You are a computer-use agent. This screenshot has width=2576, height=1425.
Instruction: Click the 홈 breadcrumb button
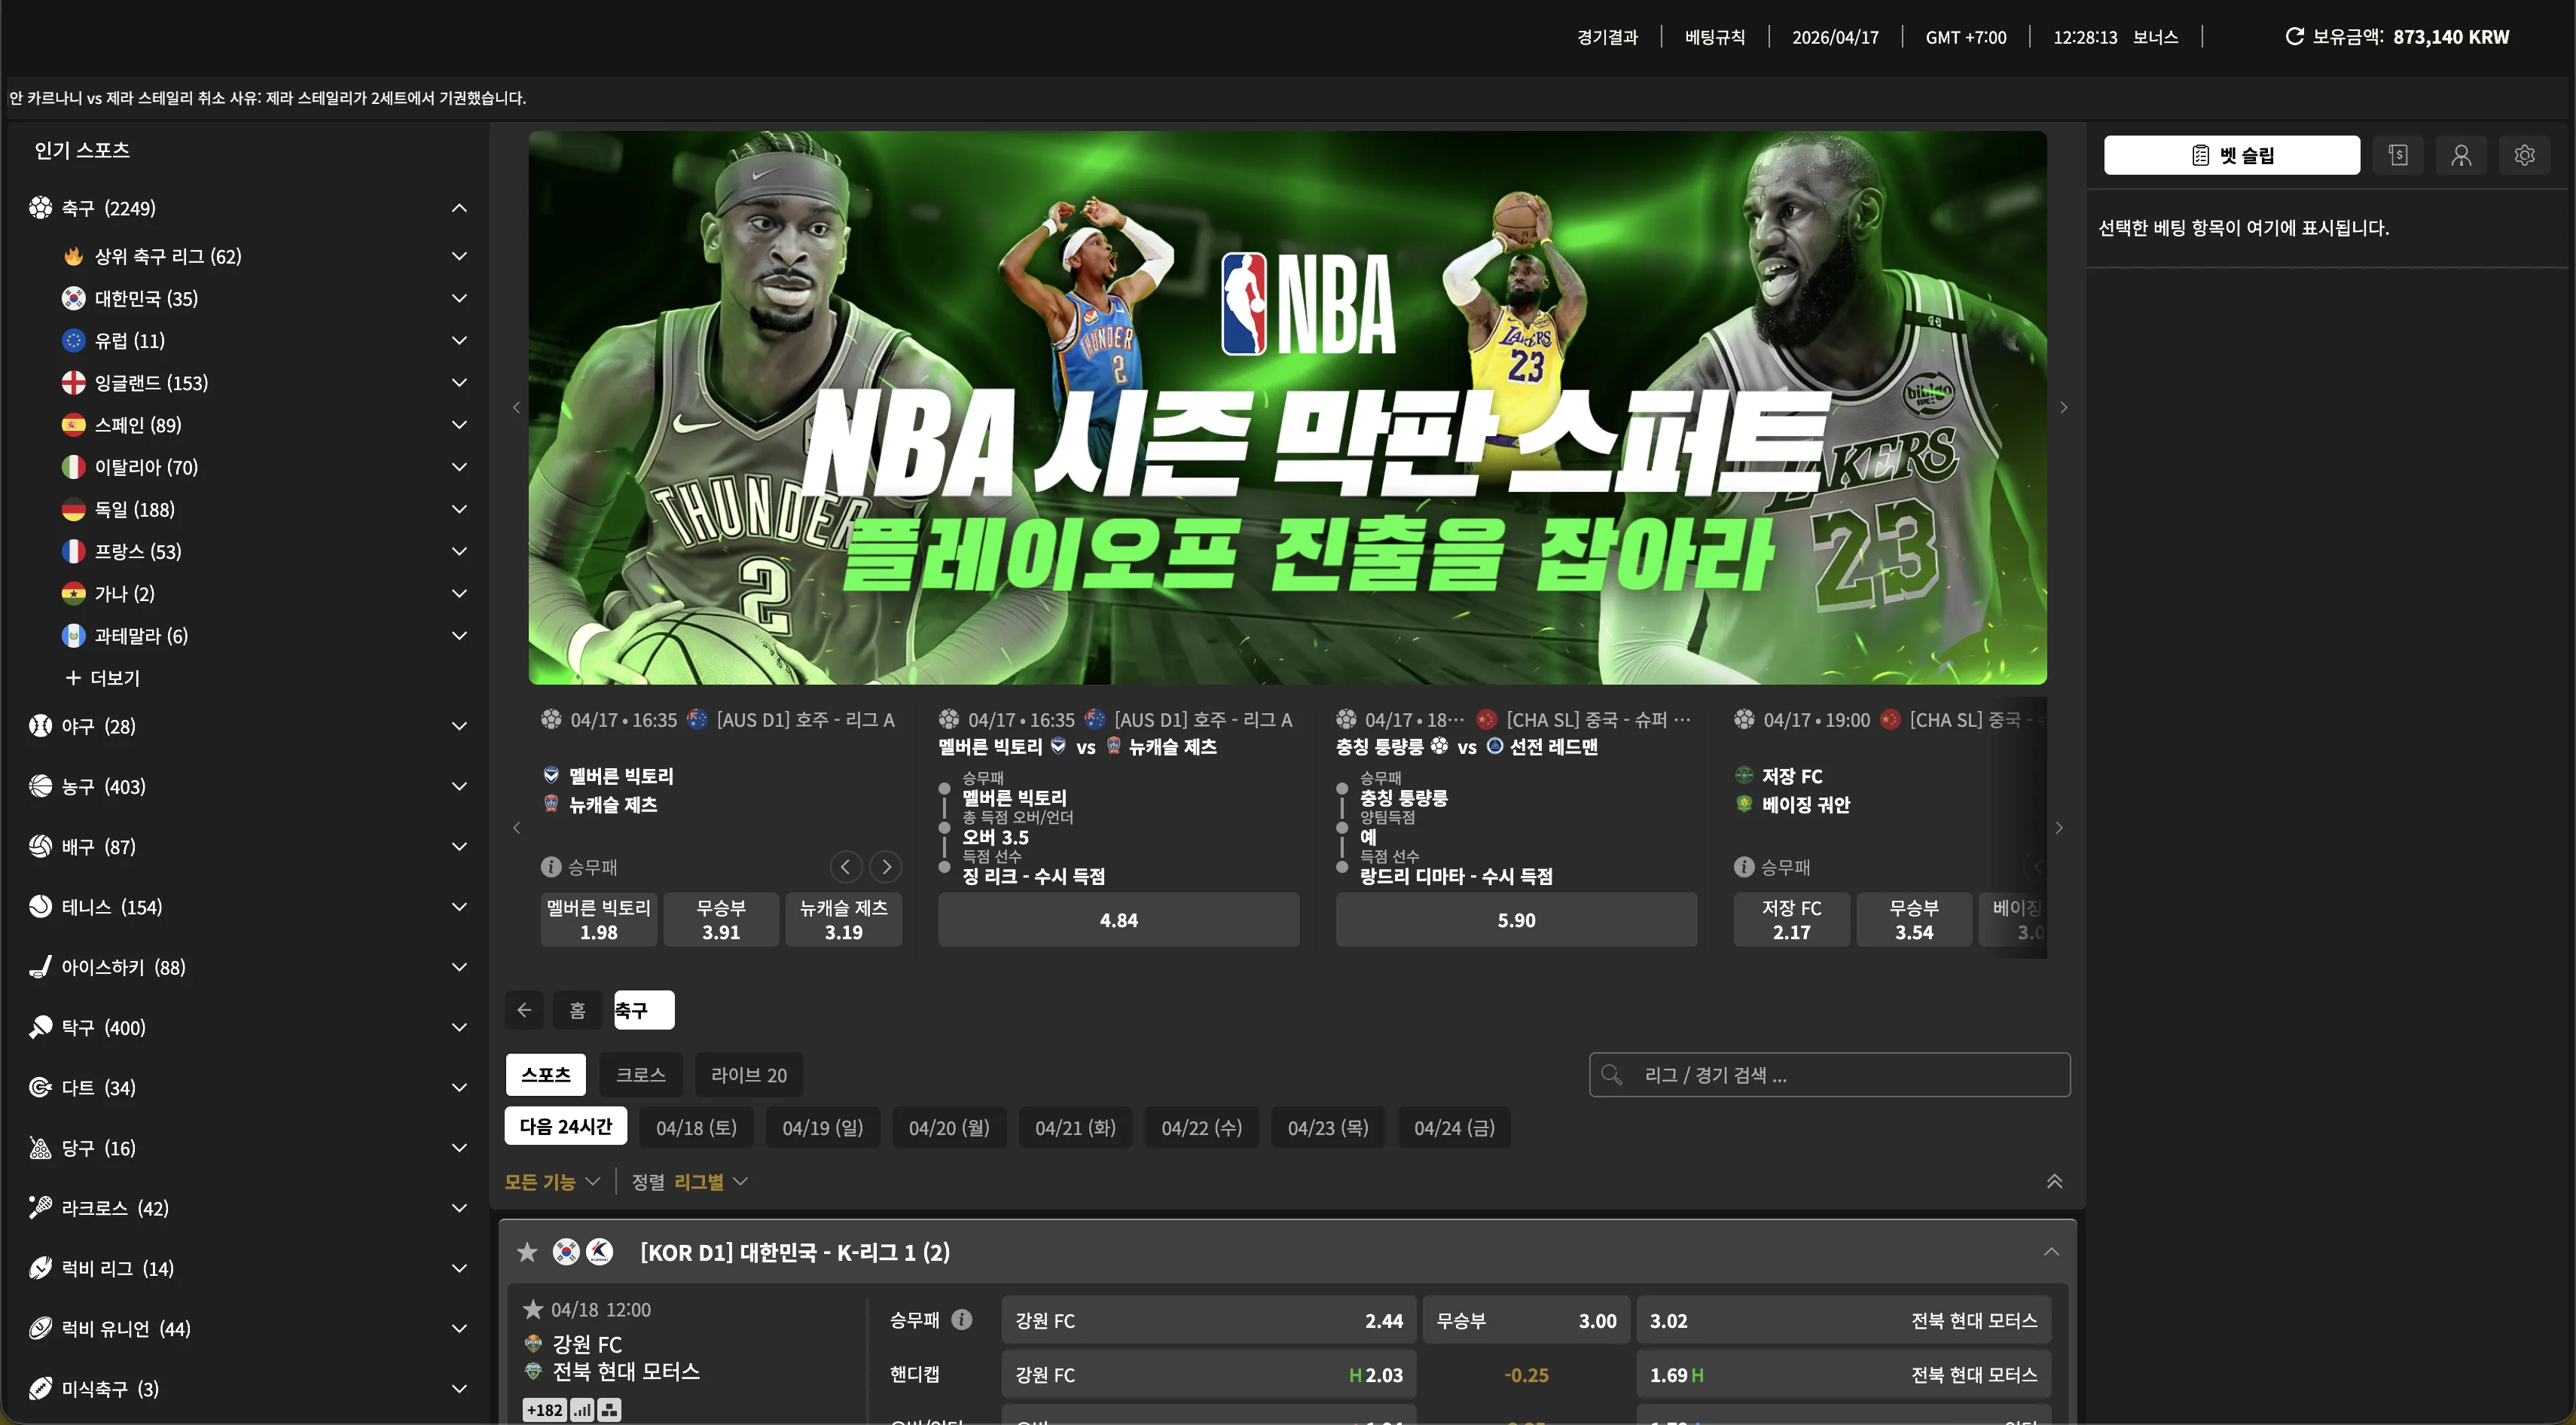578,1010
